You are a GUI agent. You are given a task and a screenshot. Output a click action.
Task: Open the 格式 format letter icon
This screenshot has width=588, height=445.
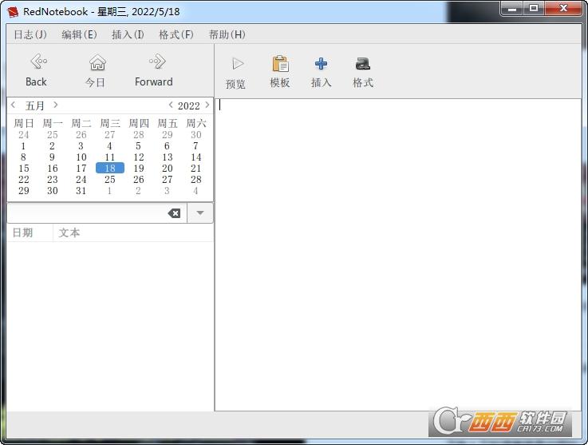click(x=363, y=63)
